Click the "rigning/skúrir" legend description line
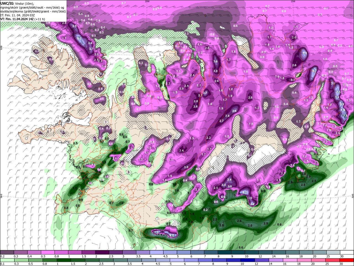The width and height of the screenshot is (354, 266). [x=32, y=7]
